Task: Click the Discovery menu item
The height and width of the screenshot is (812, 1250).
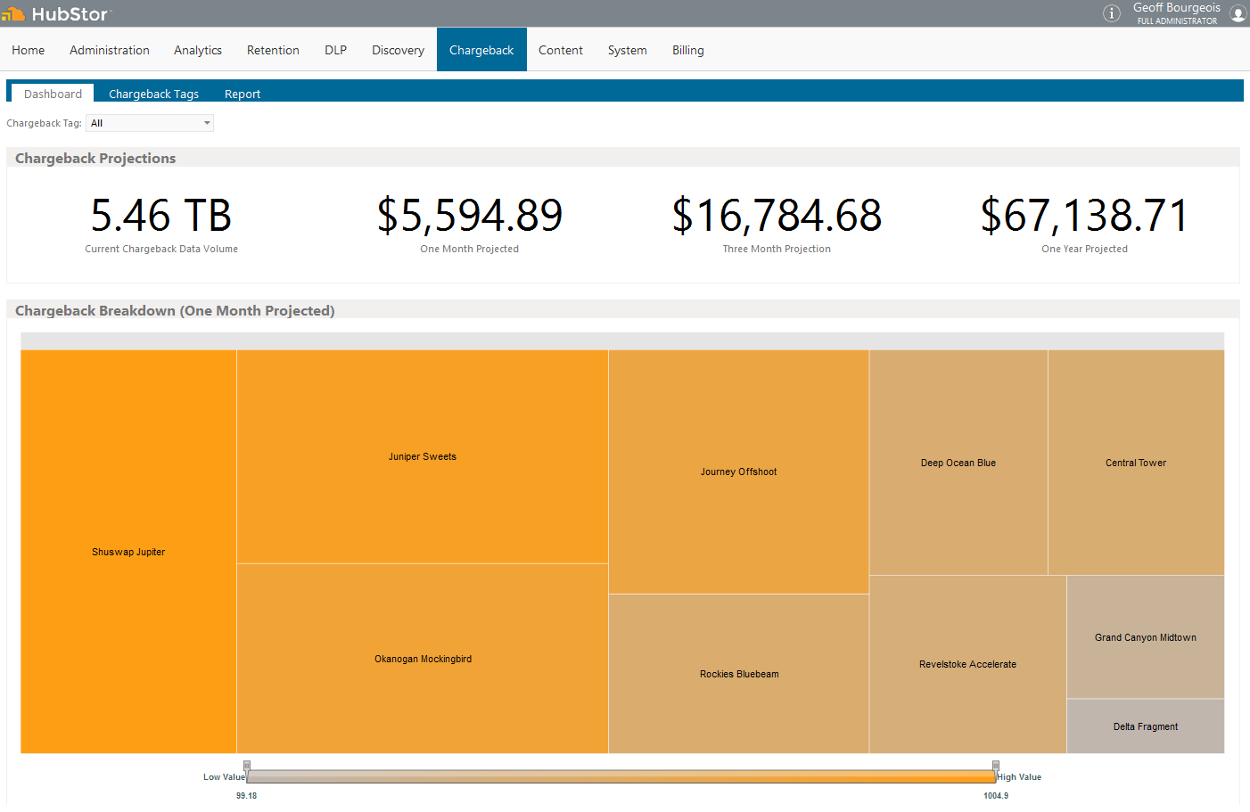Action: point(398,50)
